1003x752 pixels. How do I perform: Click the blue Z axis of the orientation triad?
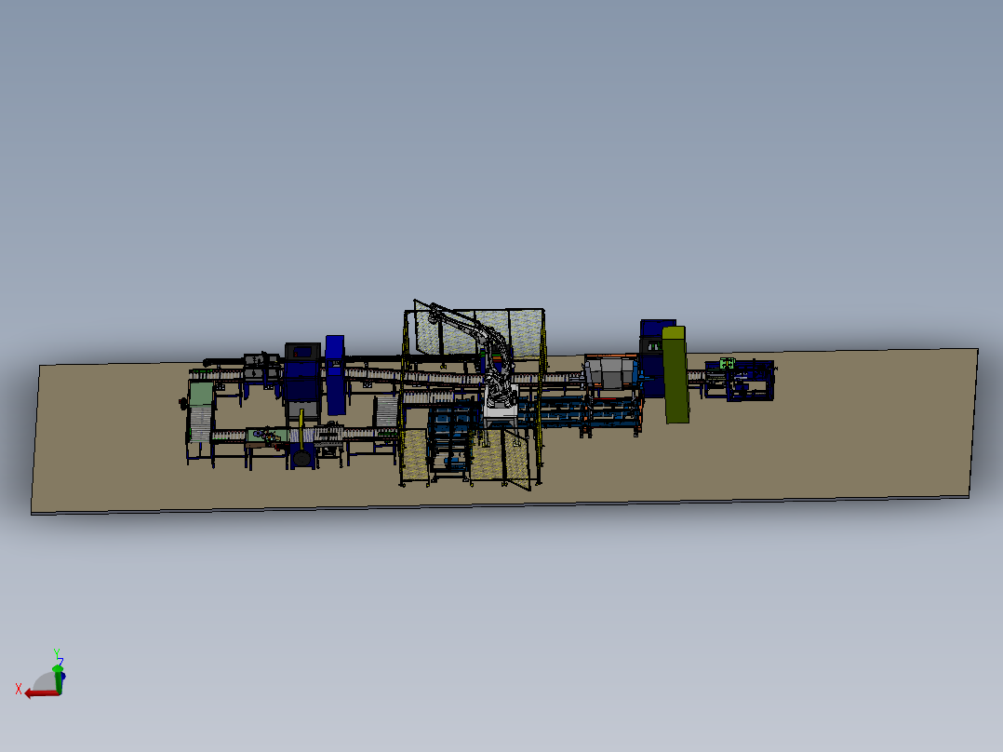coord(63,676)
